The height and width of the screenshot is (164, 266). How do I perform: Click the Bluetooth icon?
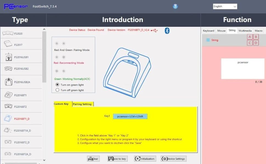pyautogui.click(x=167, y=30)
